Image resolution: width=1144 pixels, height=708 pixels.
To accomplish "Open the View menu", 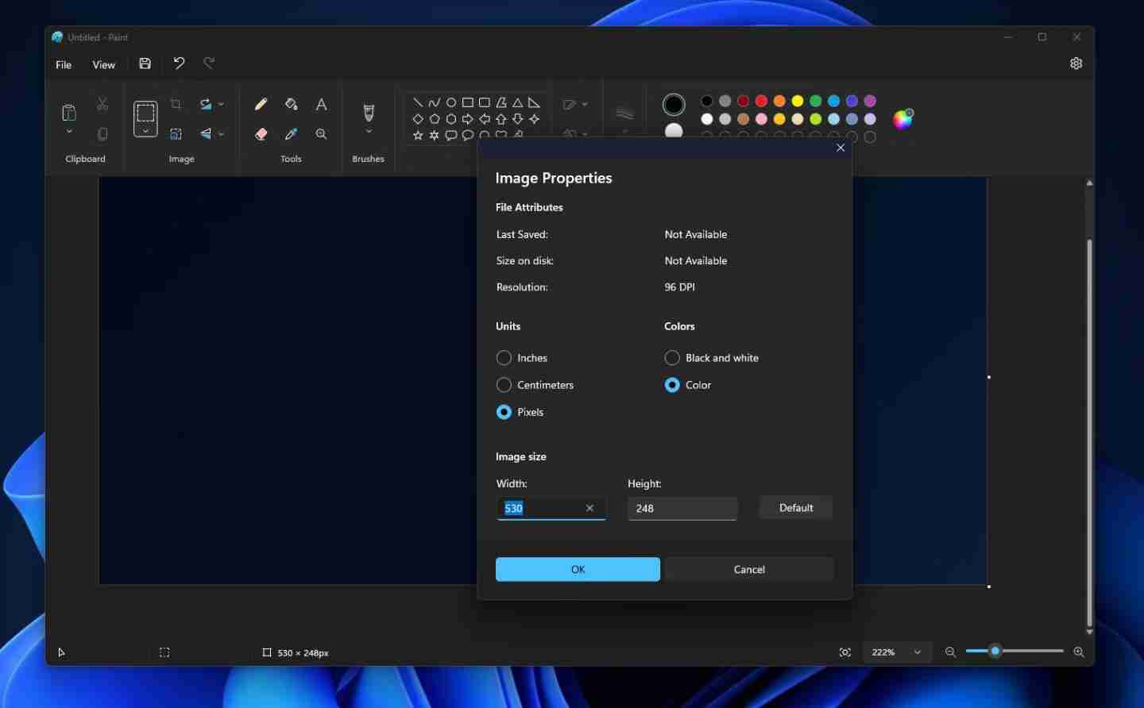I will pos(104,64).
